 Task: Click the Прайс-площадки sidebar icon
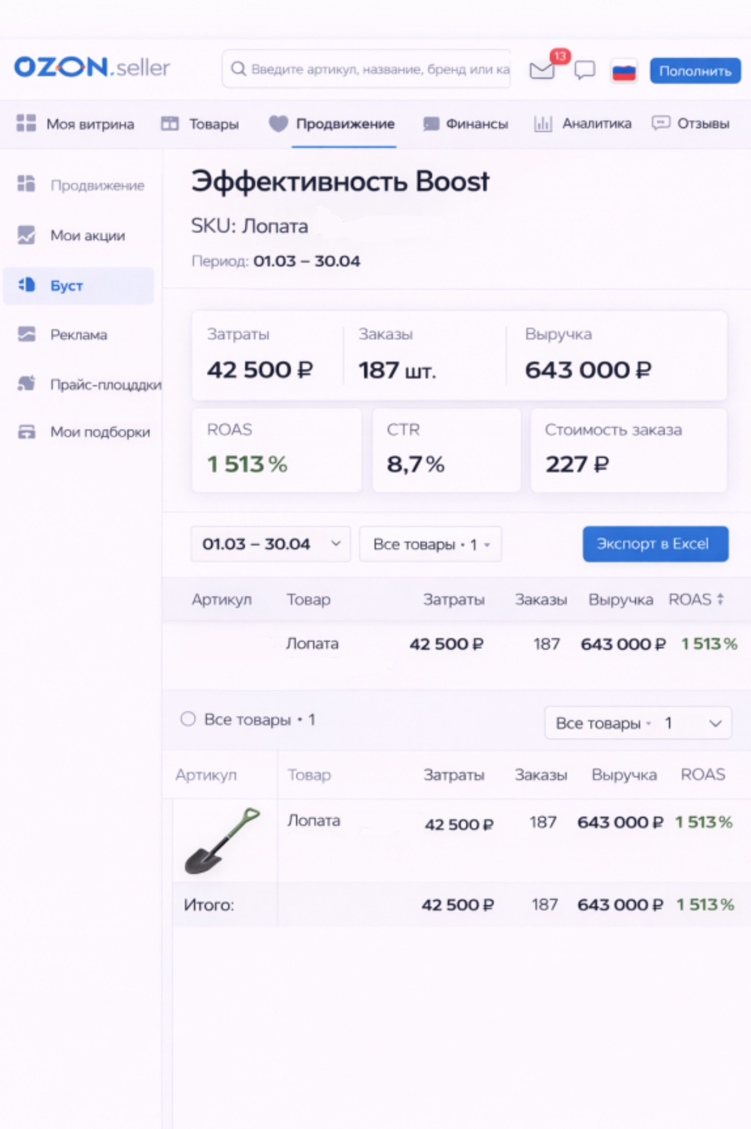[27, 384]
